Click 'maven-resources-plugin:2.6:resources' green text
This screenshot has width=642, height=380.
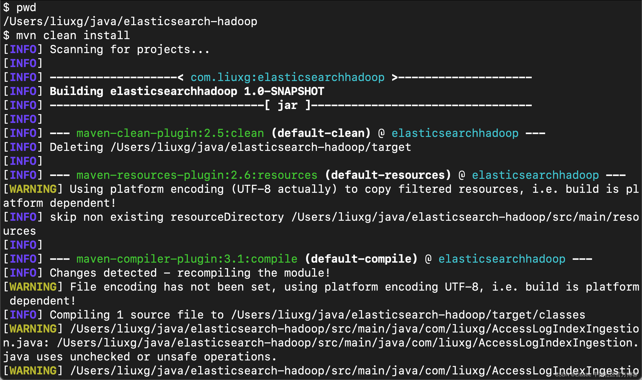[197, 175]
